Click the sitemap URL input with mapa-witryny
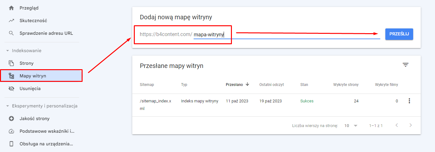The image size is (435, 152). (287, 34)
